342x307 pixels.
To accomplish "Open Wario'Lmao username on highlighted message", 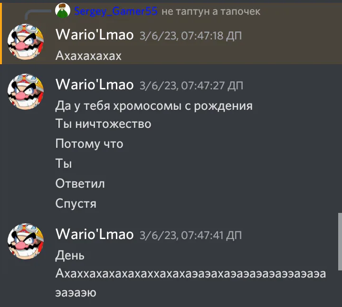I will point(95,35).
